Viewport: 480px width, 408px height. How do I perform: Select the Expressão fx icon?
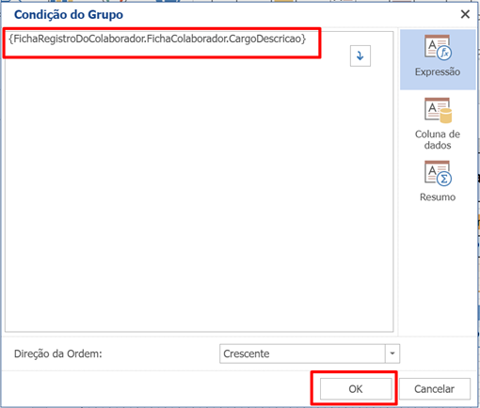click(x=438, y=47)
